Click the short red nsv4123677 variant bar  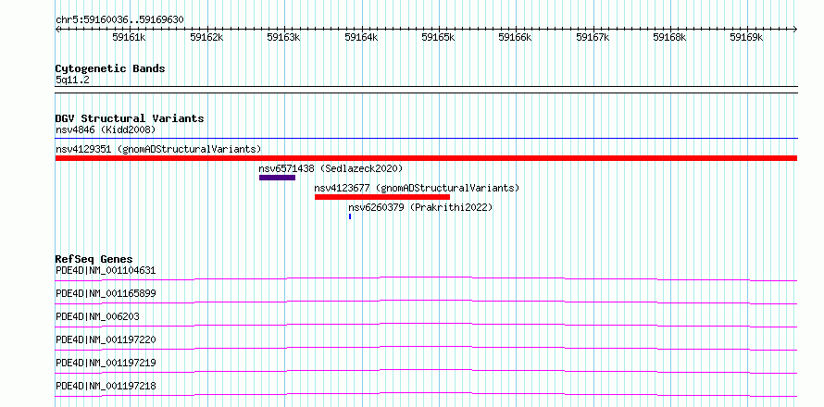[x=382, y=197]
